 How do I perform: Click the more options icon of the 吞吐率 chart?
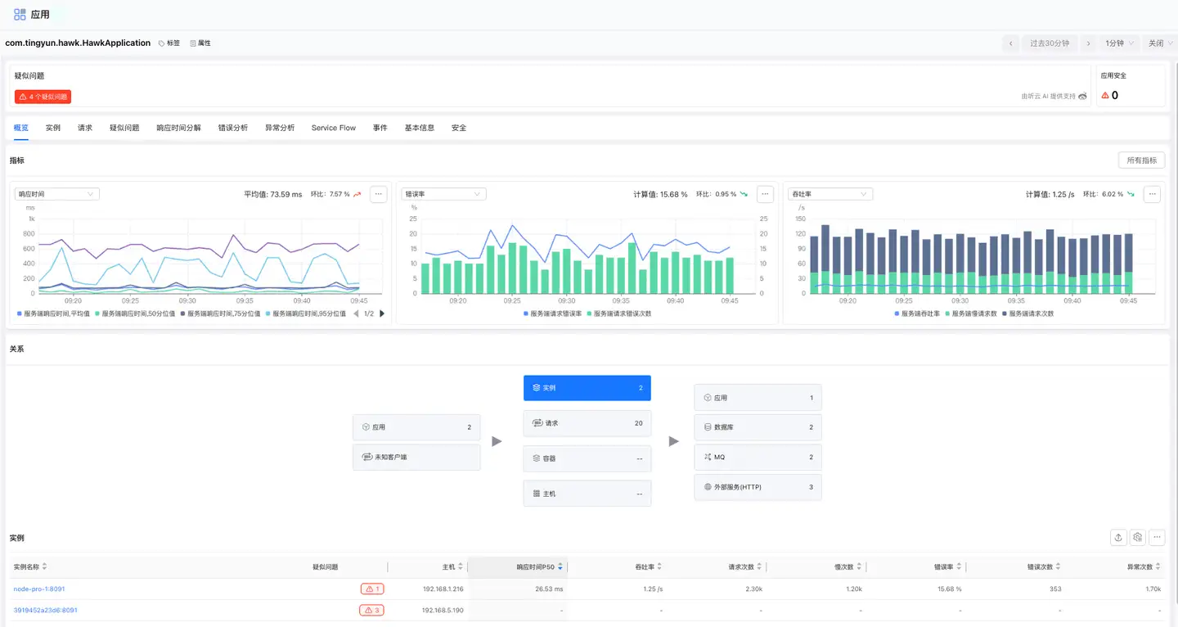coord(1152,194)
